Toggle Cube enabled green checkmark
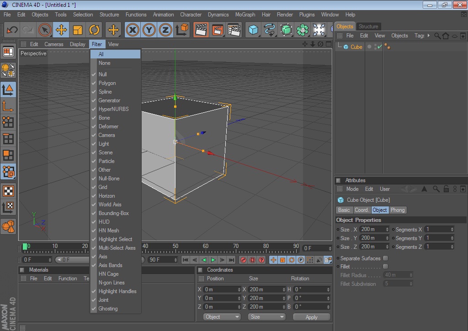 (380, 47)
